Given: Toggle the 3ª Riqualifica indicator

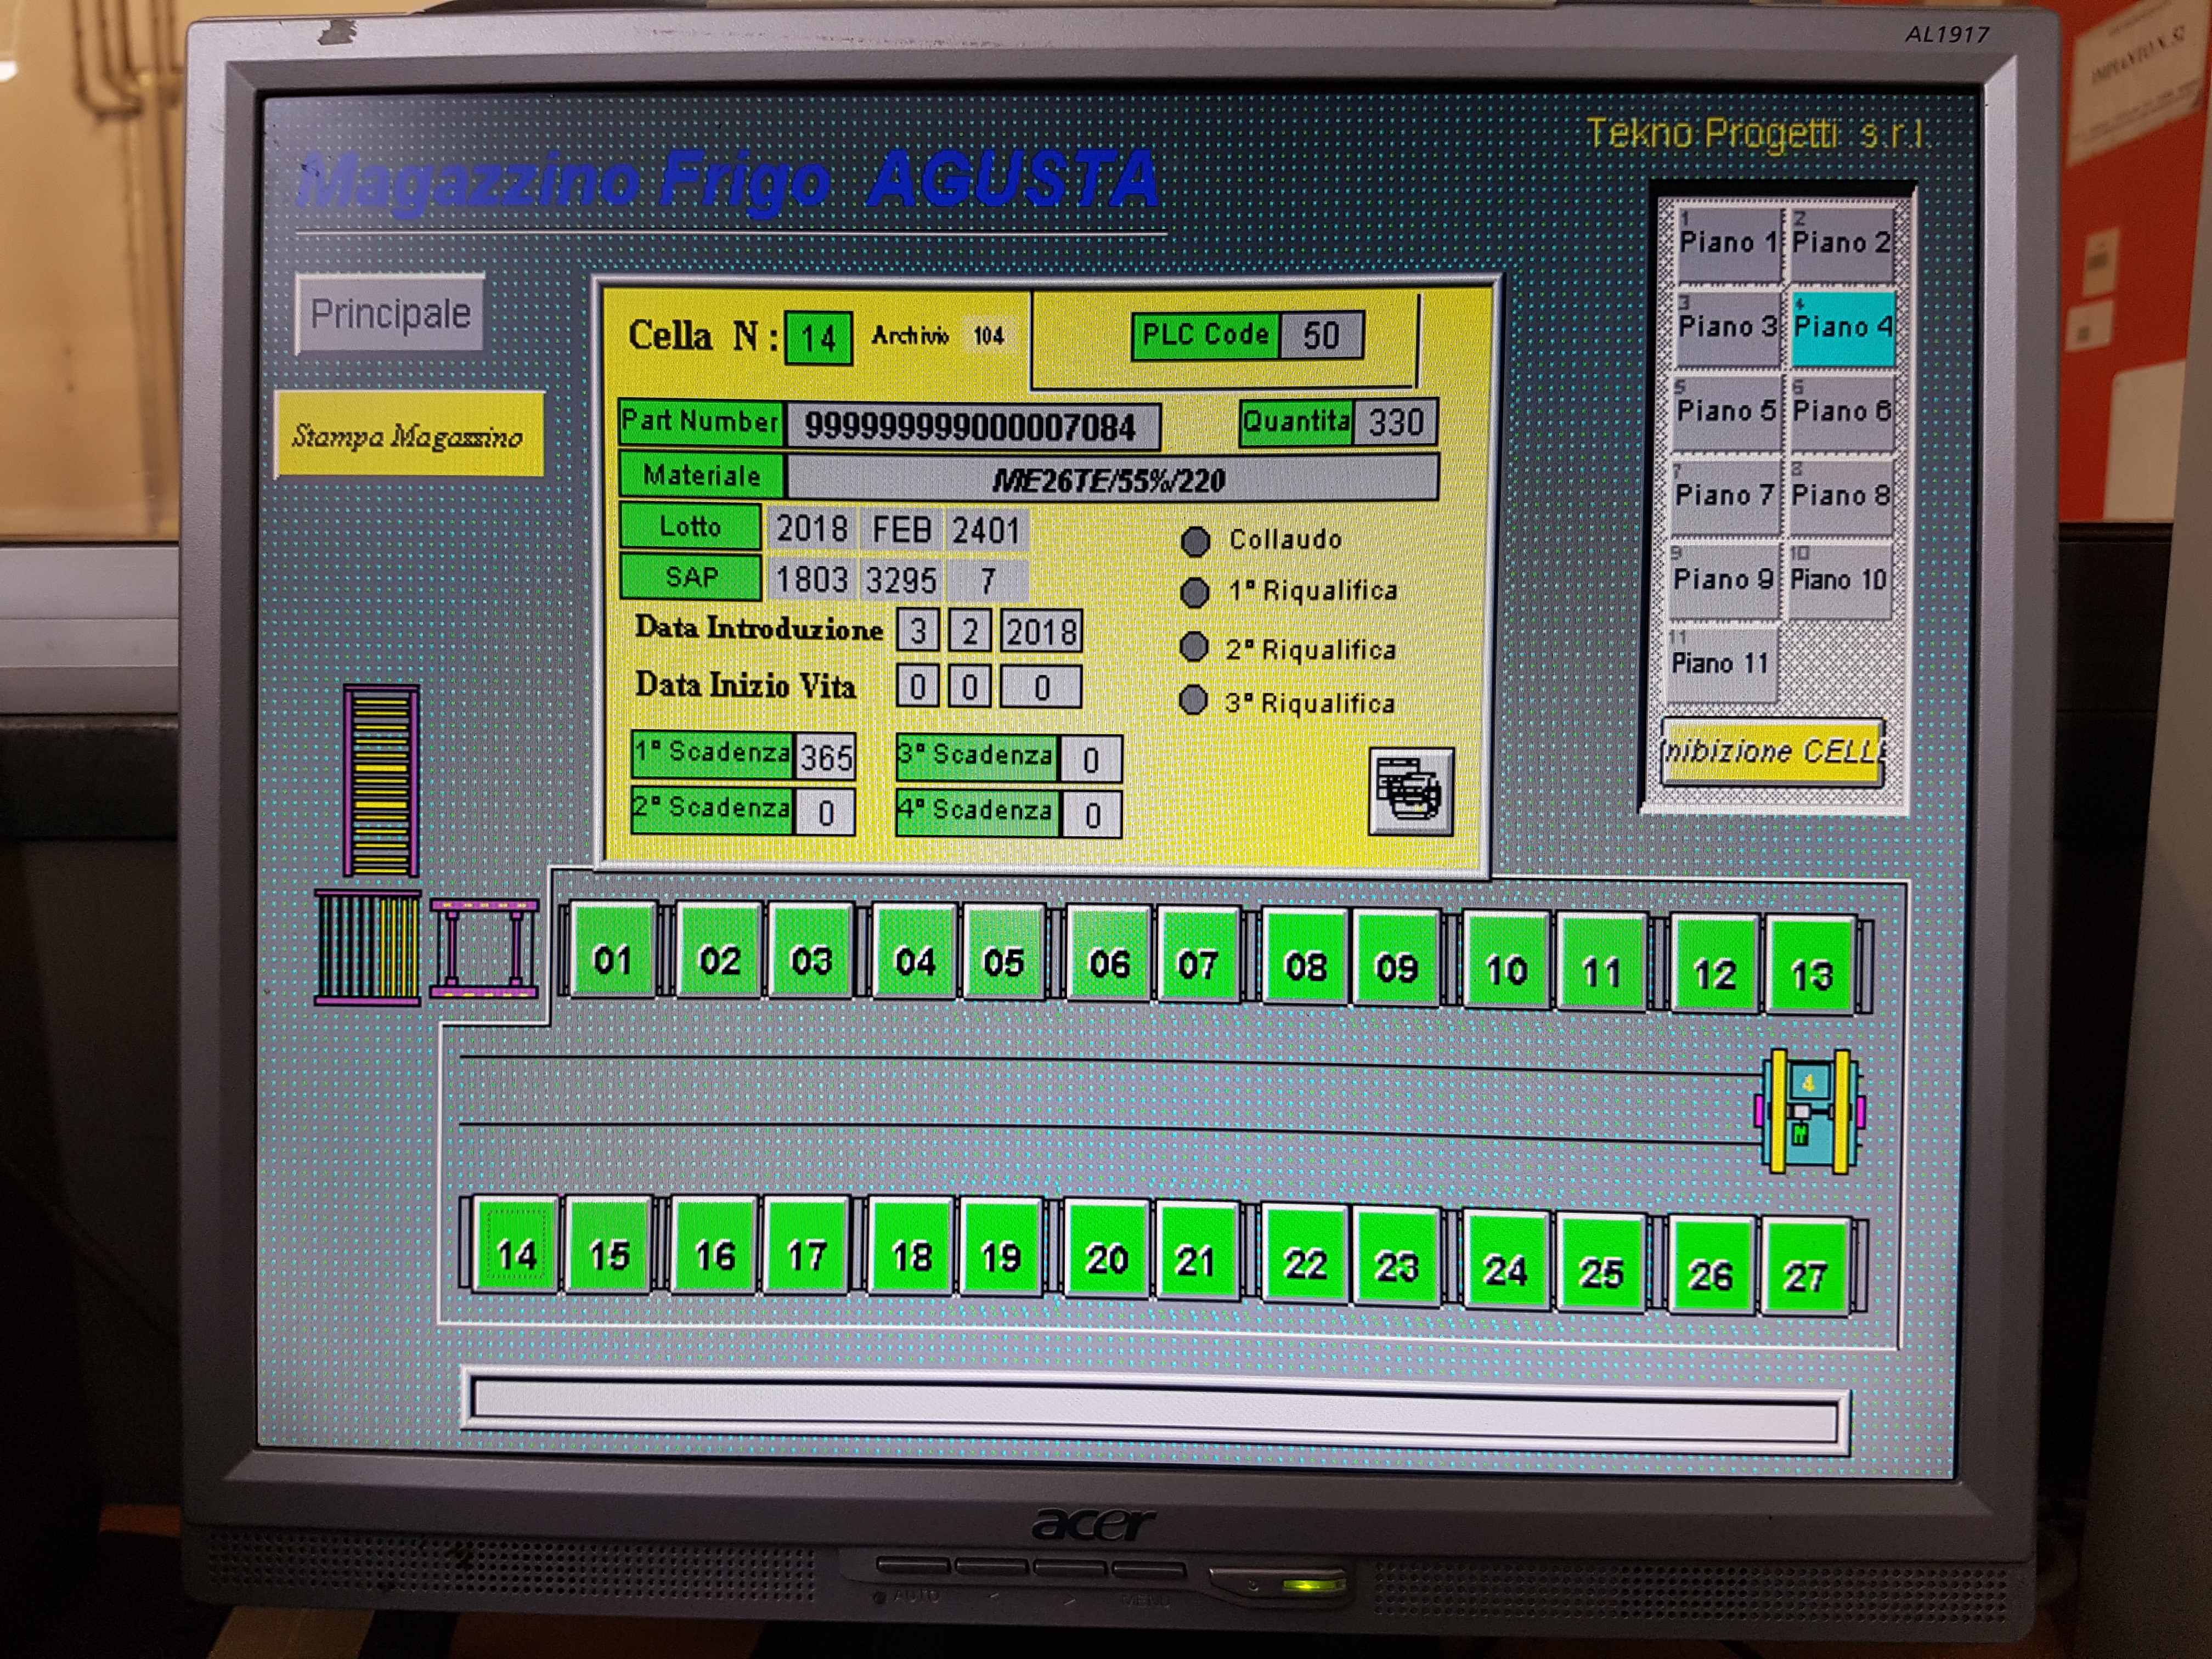Looking at the screenshot, I should click(x=1192, y=700).
